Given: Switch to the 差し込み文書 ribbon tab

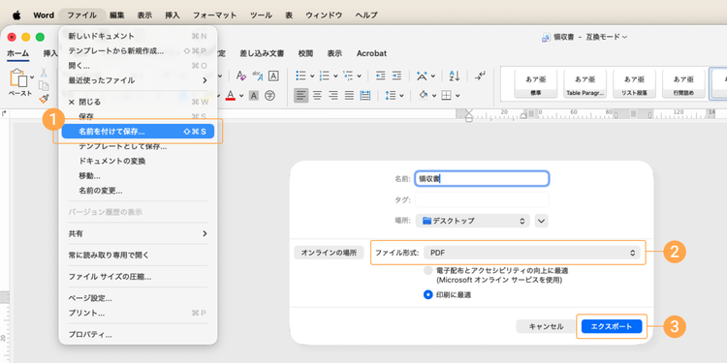Looking at the screenshot, I should coord(262,53).
